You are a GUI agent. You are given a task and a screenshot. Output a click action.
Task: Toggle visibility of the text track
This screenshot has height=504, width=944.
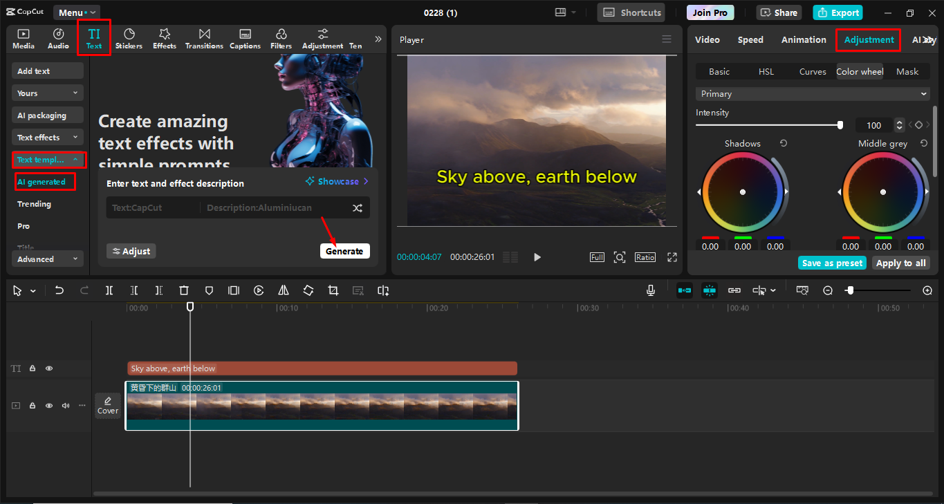pyautogui.click(x=48, y=368)
